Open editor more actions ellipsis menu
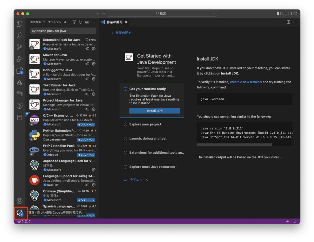This screenshot has height=242, width=314. tap(295, 22)
